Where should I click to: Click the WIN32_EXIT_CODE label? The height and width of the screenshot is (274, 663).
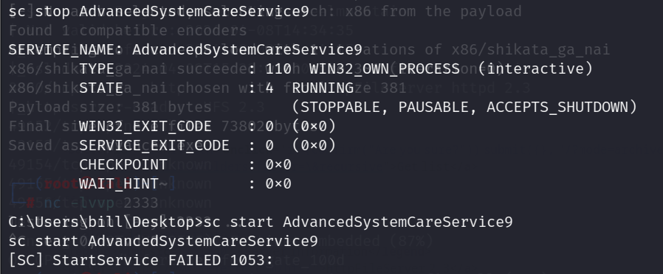pyautogui.click(x=145, y=127)
